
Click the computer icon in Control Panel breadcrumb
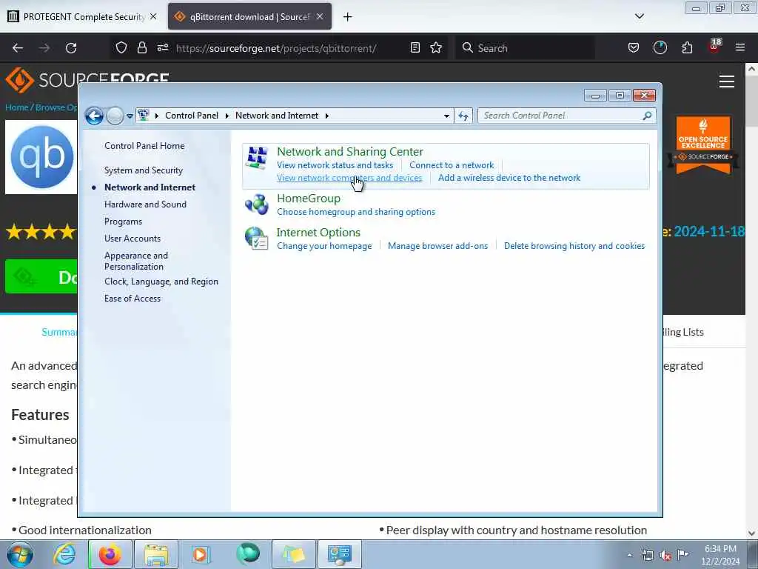pyautogui.click(x=143, y=115)
